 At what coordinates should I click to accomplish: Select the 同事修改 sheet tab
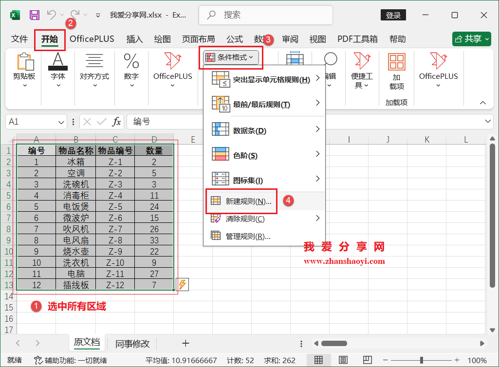(131, 344)
